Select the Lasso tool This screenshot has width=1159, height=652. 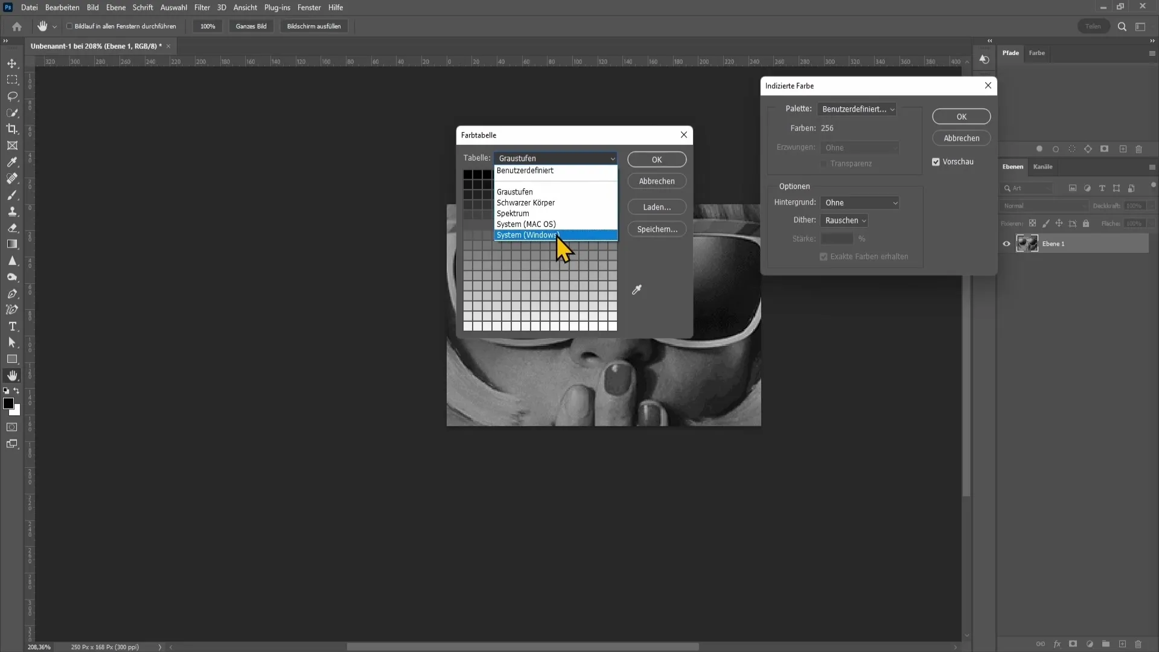[x=12, y=97]
